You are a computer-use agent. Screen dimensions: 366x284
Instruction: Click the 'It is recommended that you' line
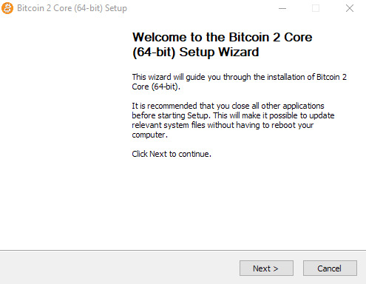[x=228, y=106]
